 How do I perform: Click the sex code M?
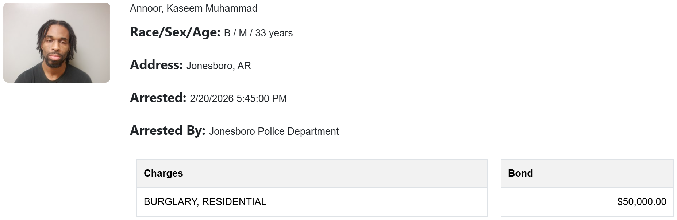coord(243,33)
